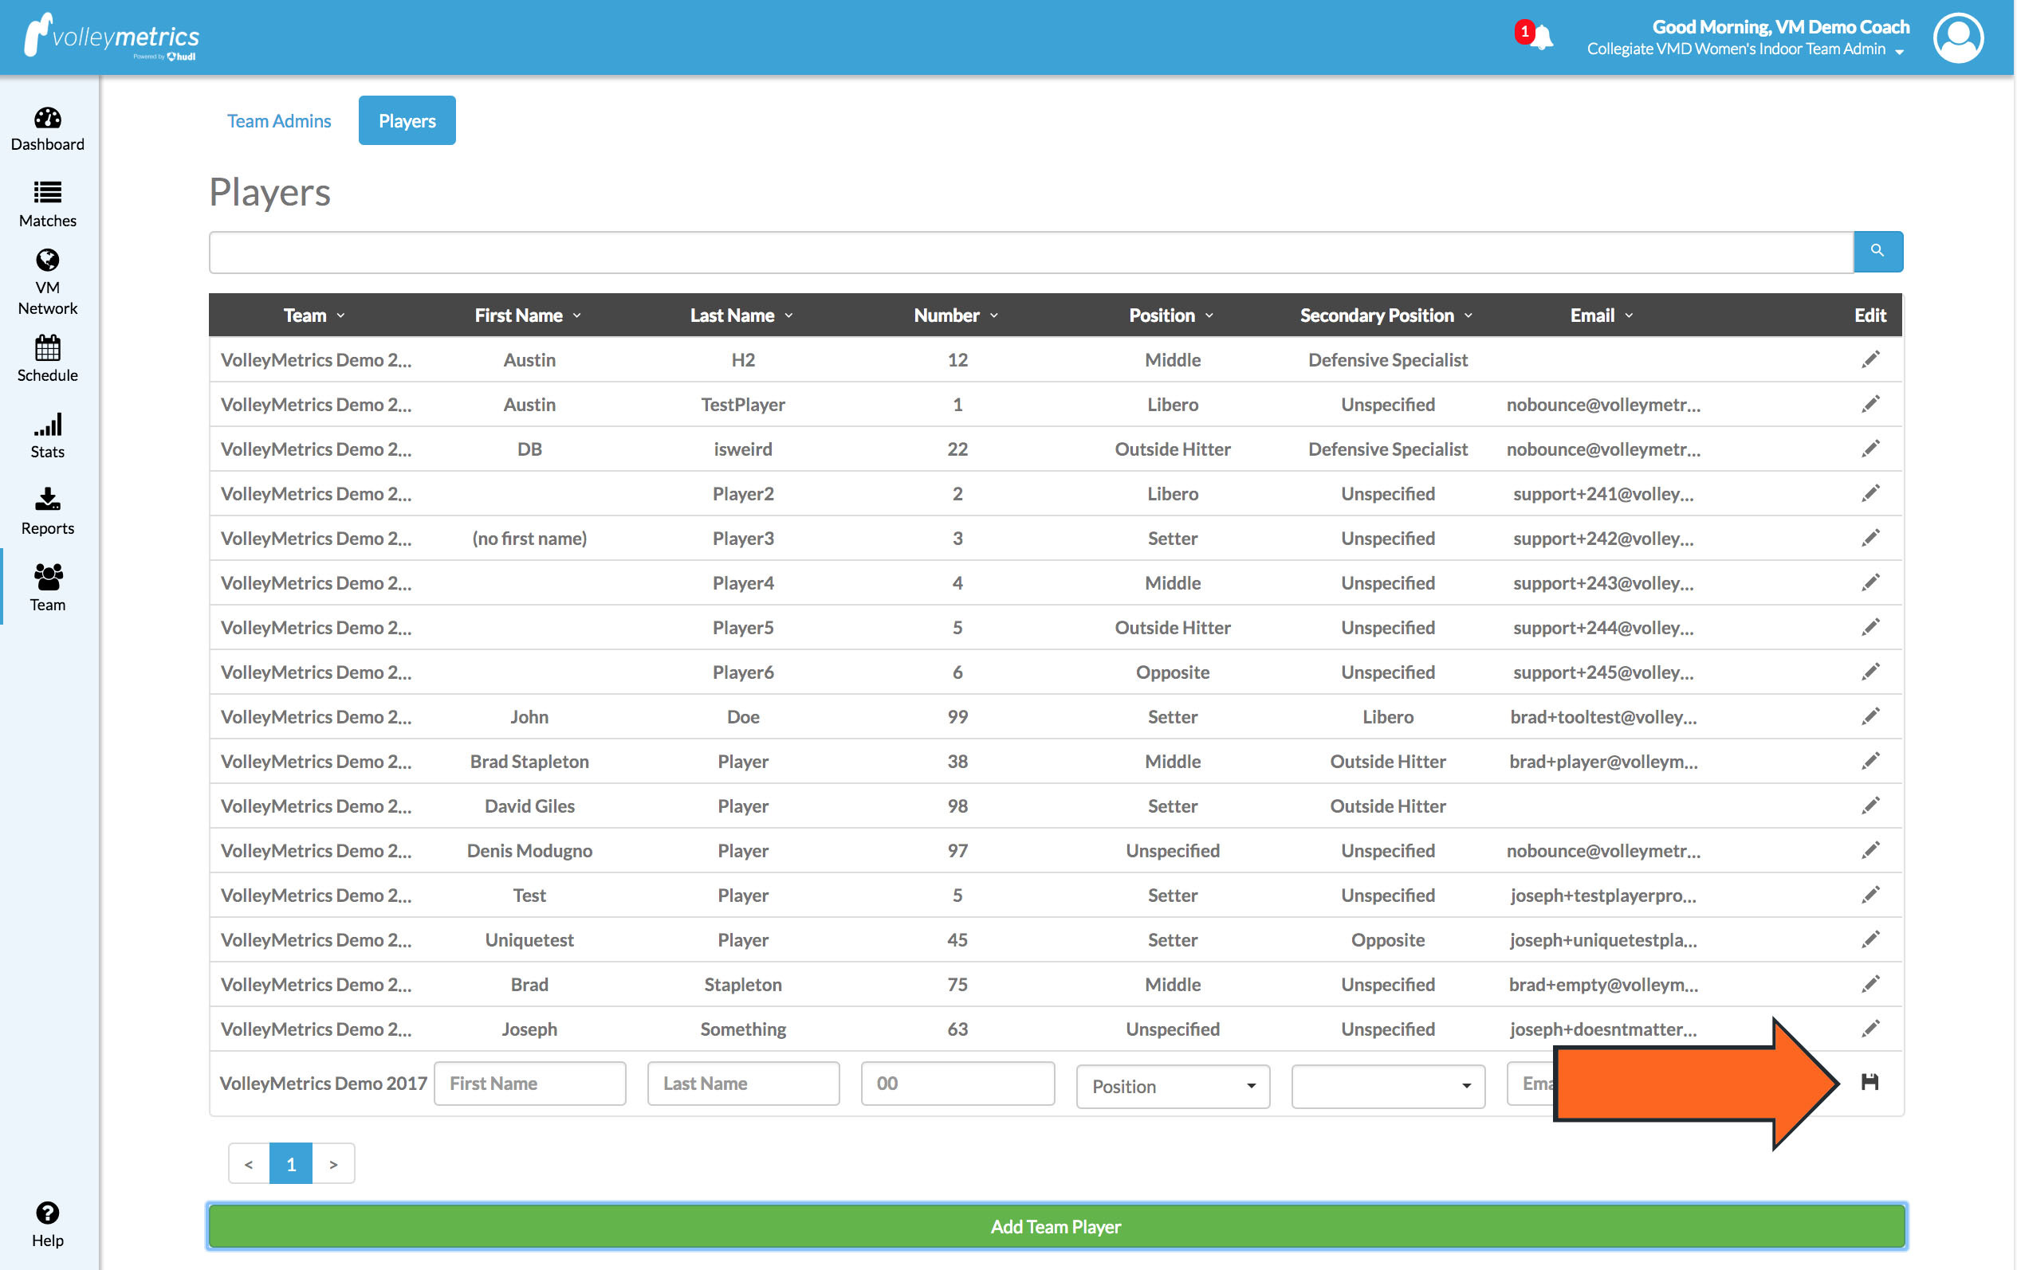This screenshot has width=2017, height=1270.
Task: Edit DB isweird row with pencil icon
Action: [x=1870, y=448]
